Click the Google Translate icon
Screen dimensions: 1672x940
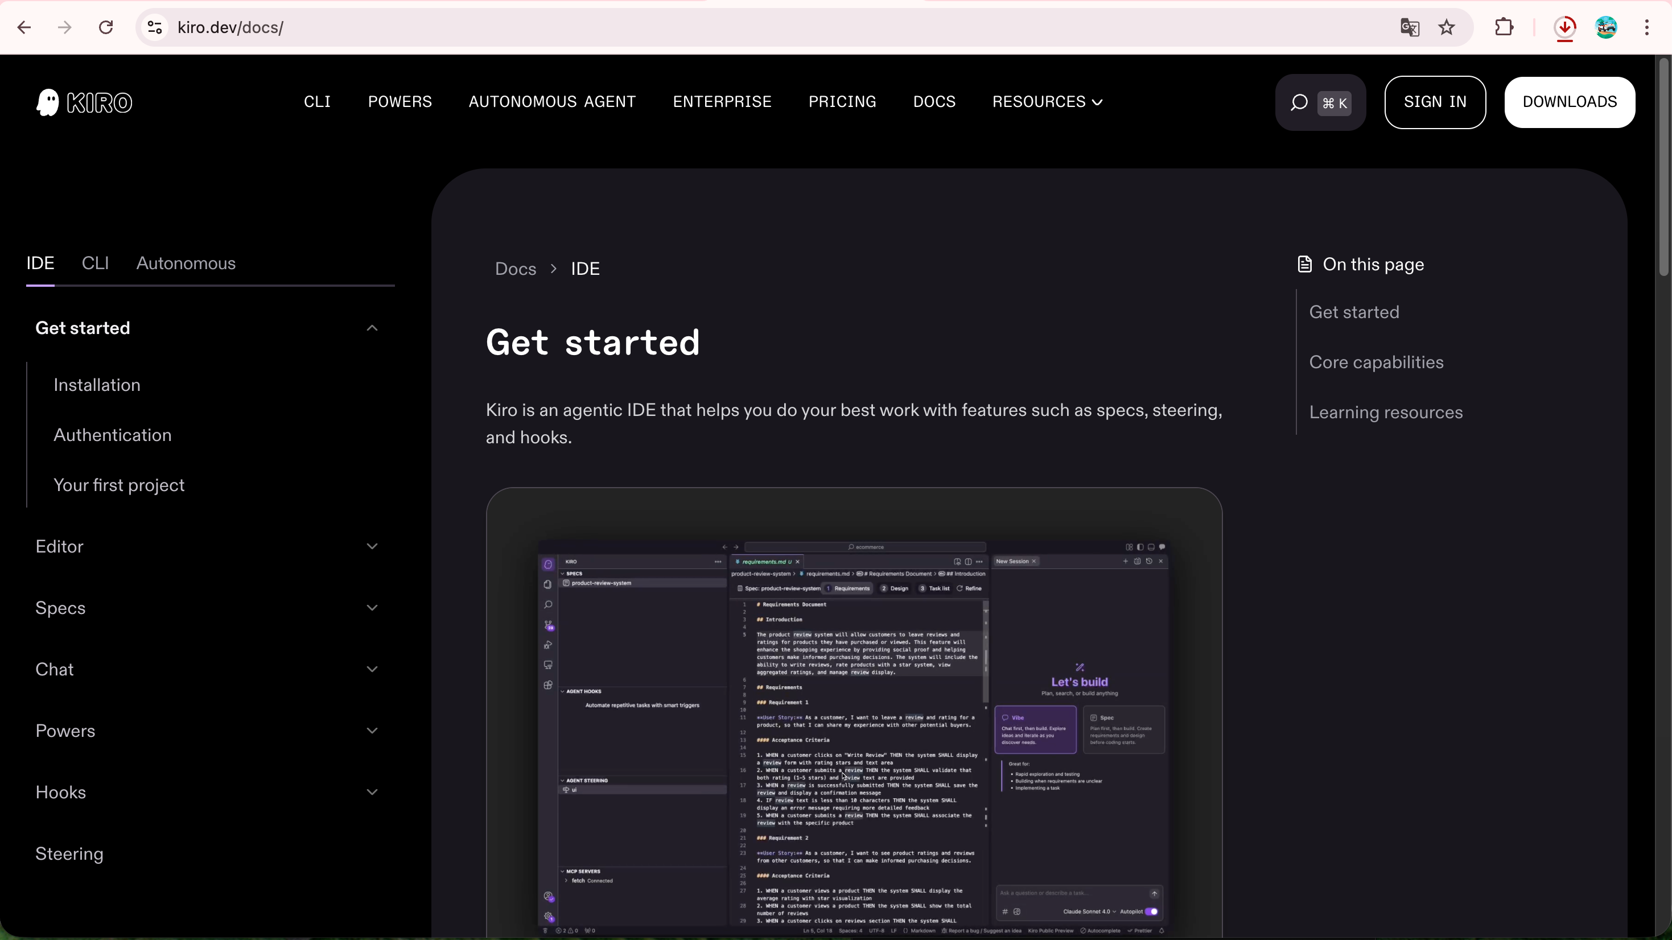tap(1409, 27)
